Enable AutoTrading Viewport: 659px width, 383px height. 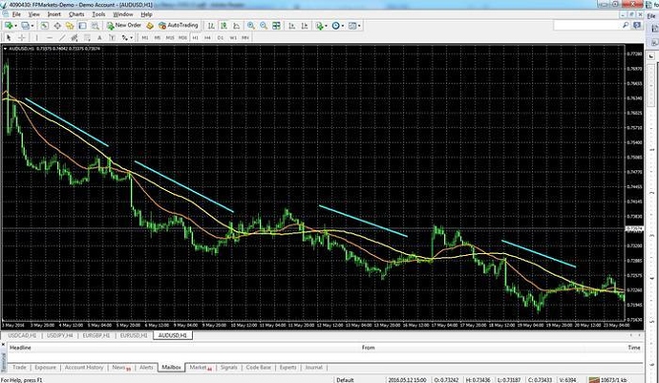(179, 26)
